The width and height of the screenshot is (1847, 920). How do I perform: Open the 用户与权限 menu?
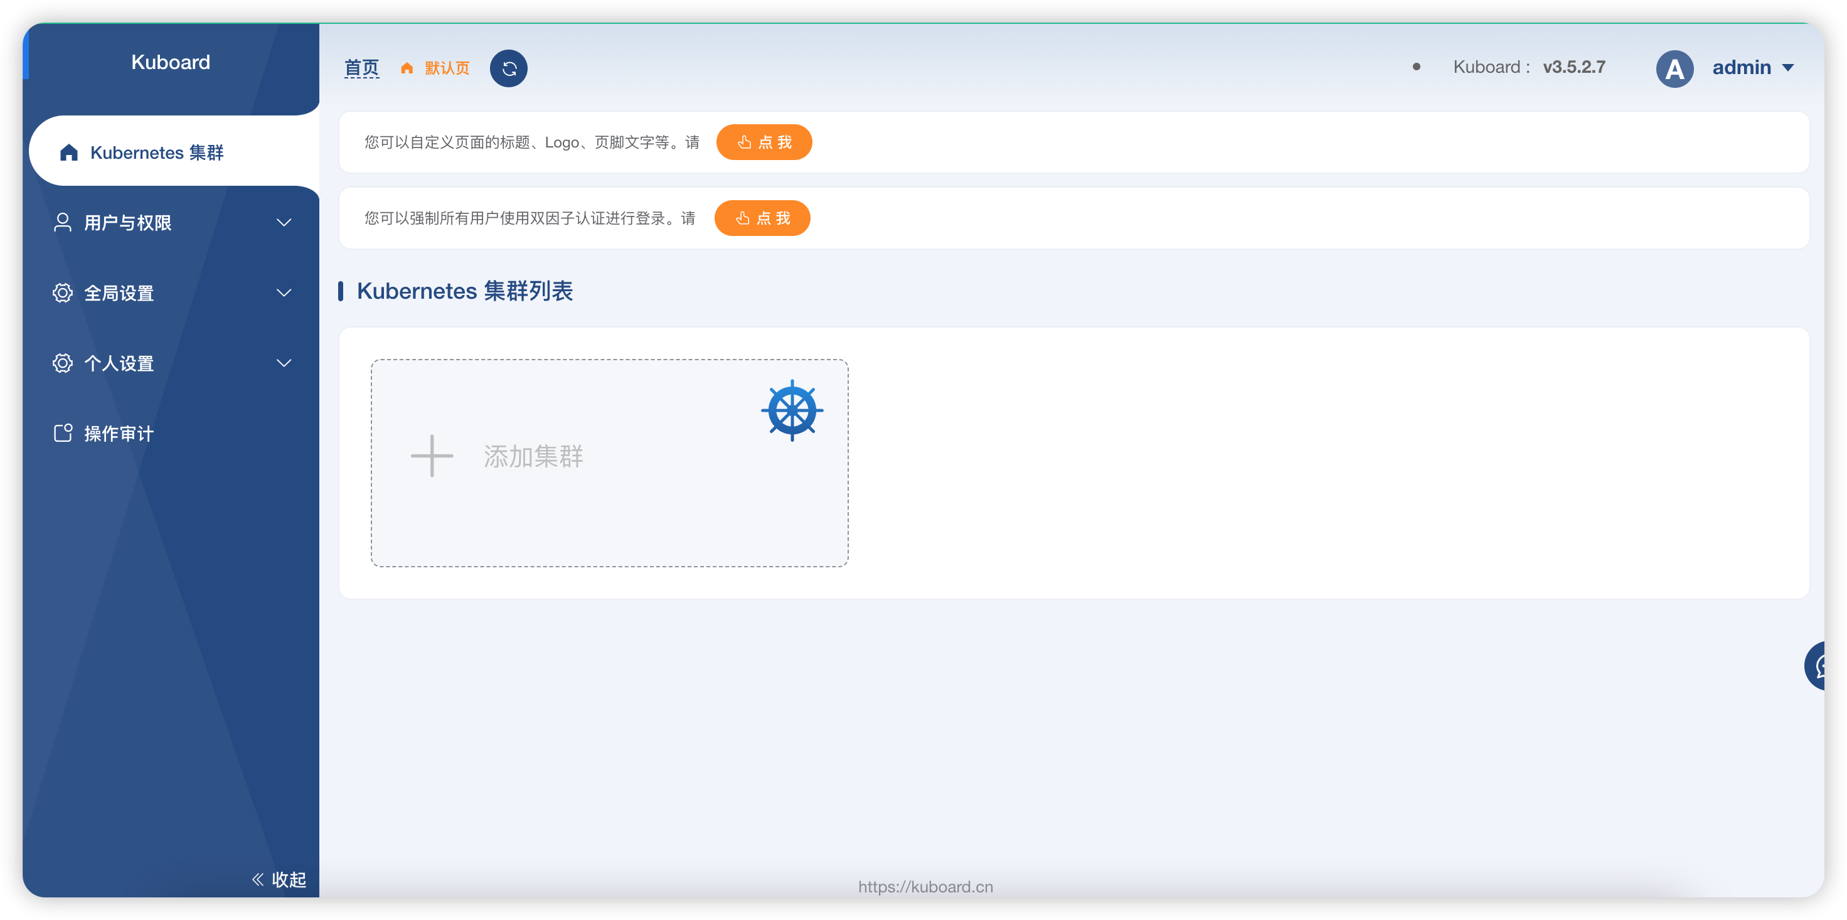171,222
